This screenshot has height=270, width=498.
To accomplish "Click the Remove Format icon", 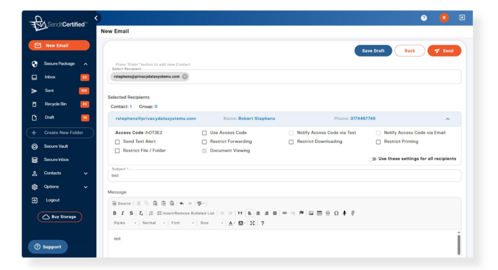I will [141, 213].
